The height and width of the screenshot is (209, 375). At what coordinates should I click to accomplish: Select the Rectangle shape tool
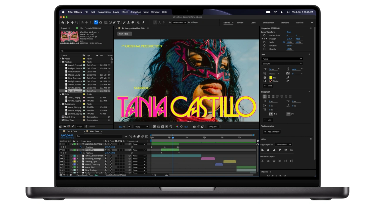[106, 23]
